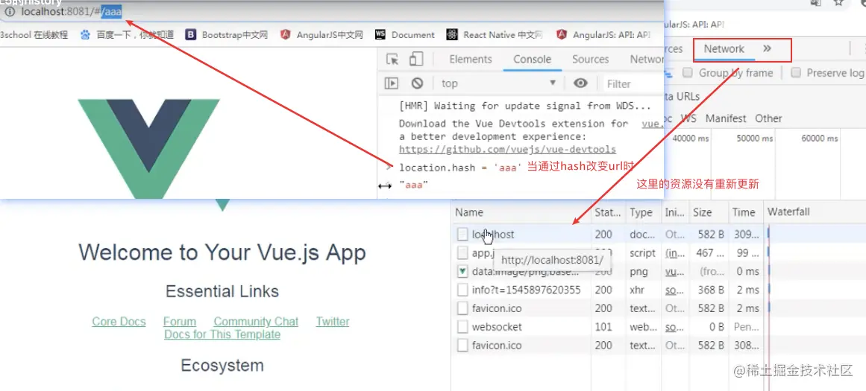Click the file icon of info?t= row
The image size is (866, 391).
pos(462,290)
